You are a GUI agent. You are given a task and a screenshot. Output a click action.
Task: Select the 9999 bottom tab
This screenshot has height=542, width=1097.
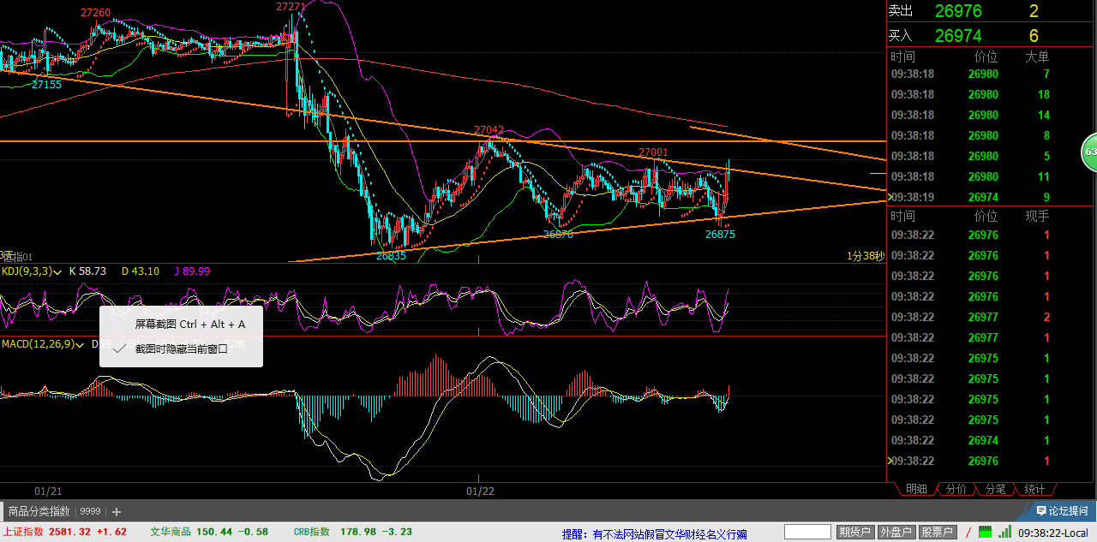[90, 511]
